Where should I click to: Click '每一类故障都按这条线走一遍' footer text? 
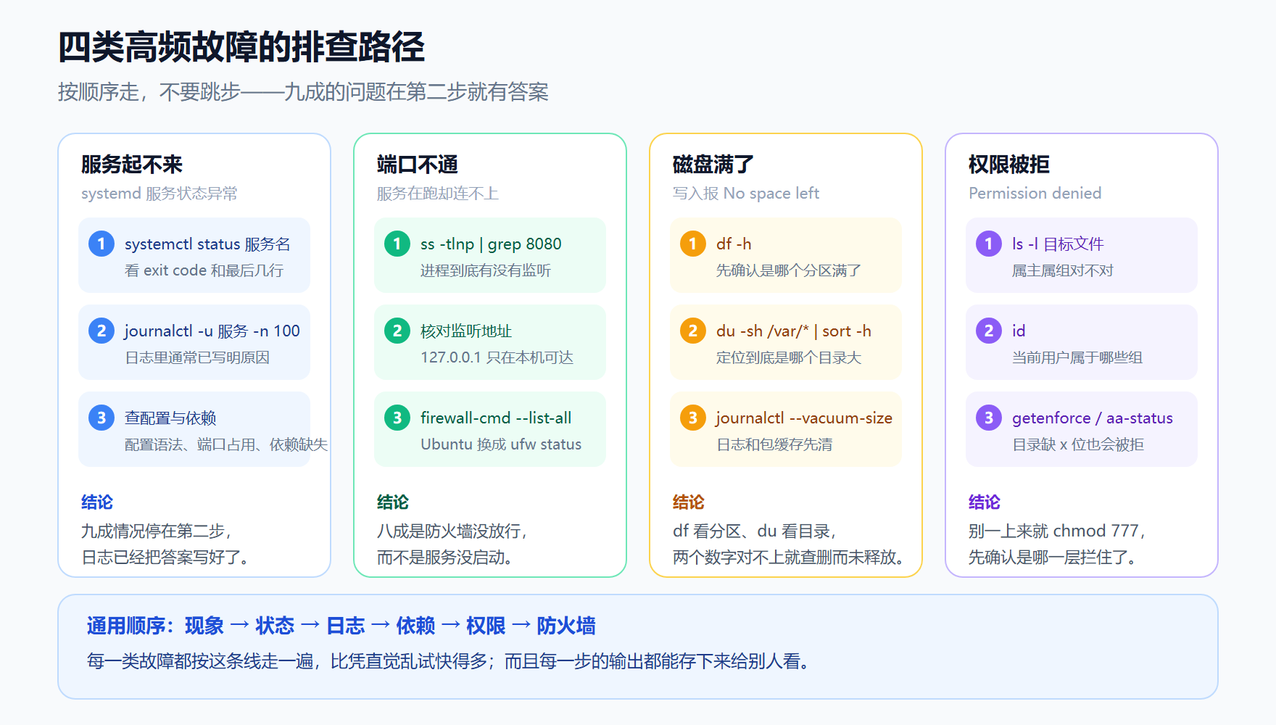pyautogui.click(x=200, y=661)
